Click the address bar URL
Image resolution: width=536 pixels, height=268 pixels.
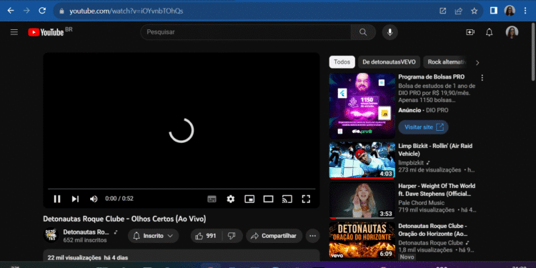coord(126,11)
